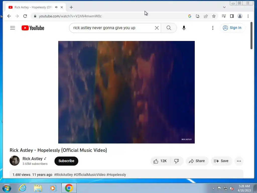The image size is (257, 193).
Task: Expand the tab search chevron
Action: [224, 7]
